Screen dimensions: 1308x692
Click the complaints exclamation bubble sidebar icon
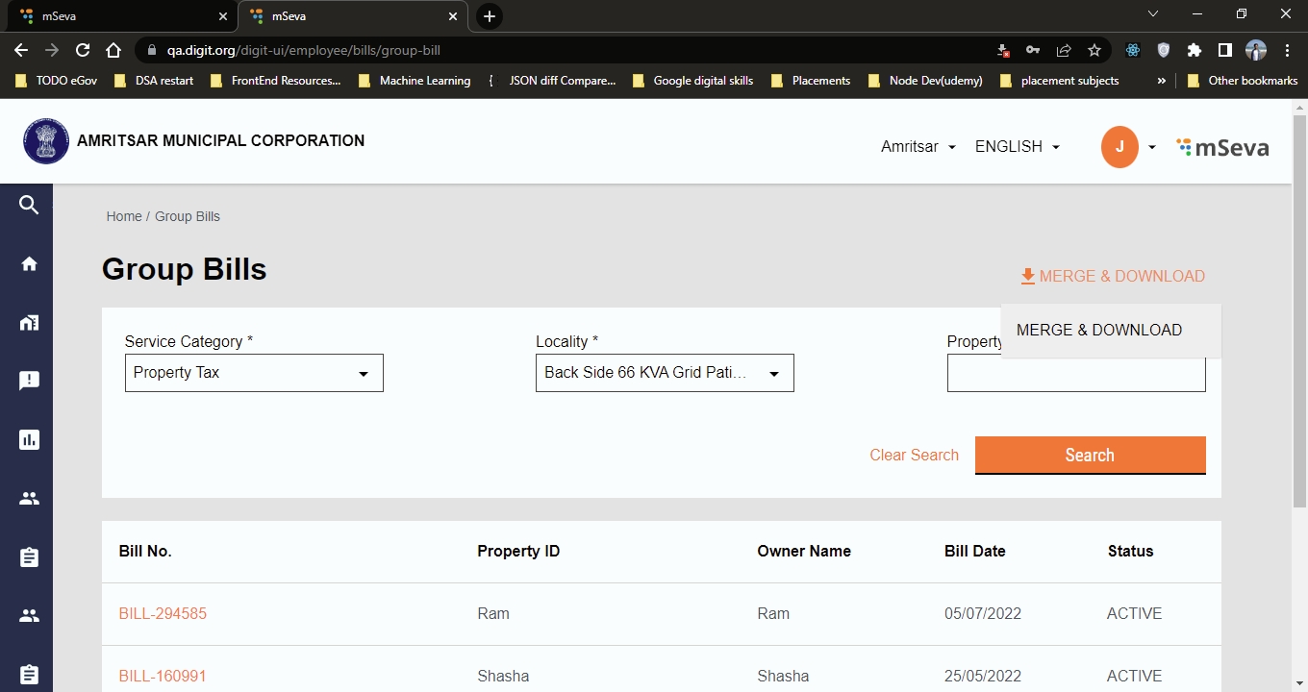[29, 381]
